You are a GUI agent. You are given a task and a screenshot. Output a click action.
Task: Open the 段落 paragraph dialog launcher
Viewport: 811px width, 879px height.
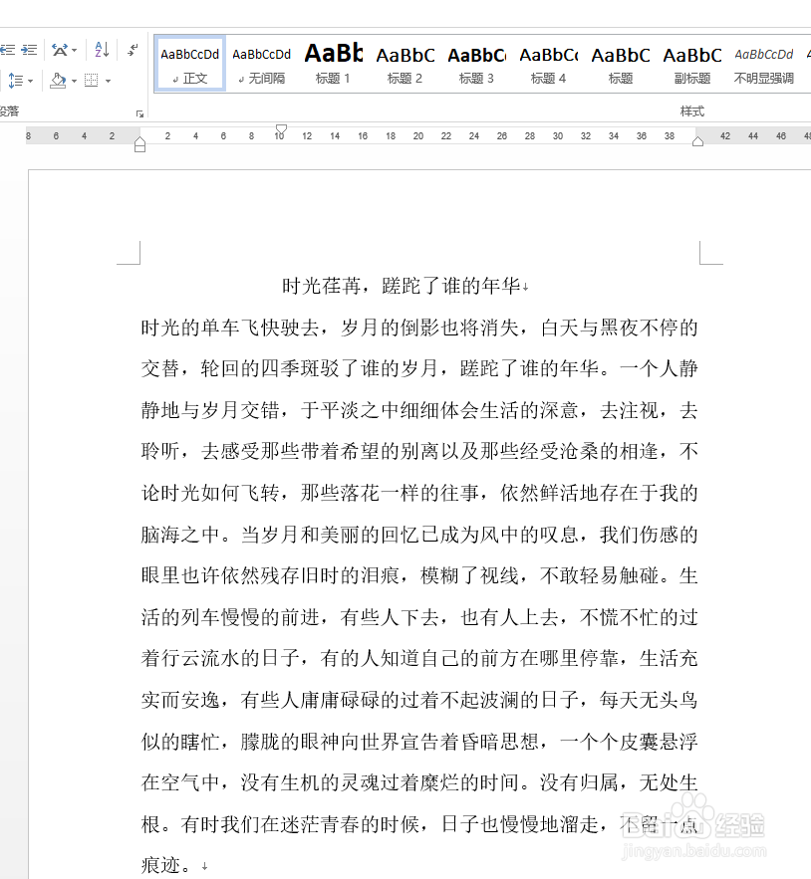click(139, 112)
